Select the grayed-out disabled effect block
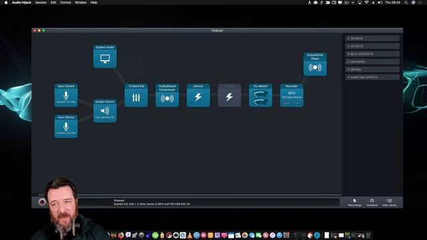This screenshot has width=427, height=240. point(230,95)
